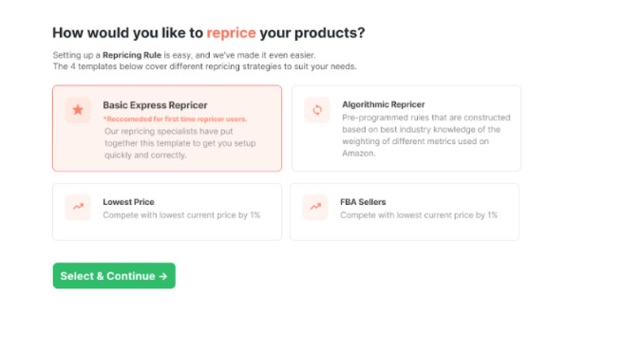
Task: Click the Lowest Price 'Compete with lowest' description
Action: pyautogui.click(x=181, y=215)
